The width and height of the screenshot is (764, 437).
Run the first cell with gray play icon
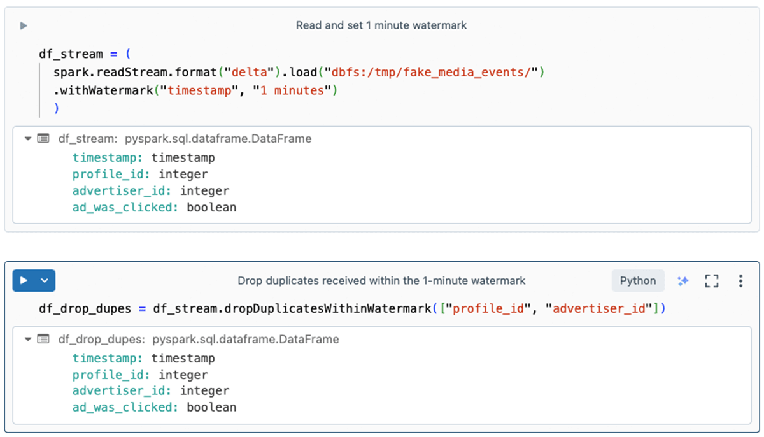point(24,25)
